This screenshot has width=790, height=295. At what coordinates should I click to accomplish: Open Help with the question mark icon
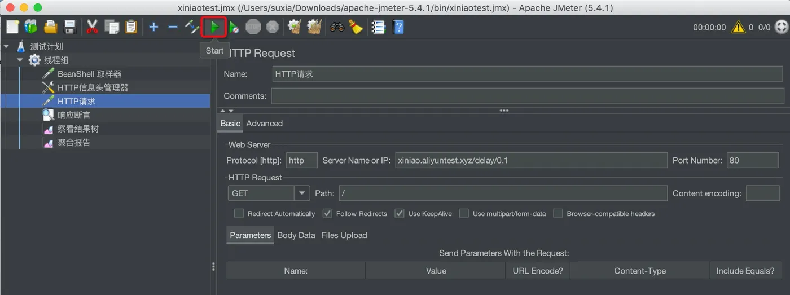click(x=398, y=27)
